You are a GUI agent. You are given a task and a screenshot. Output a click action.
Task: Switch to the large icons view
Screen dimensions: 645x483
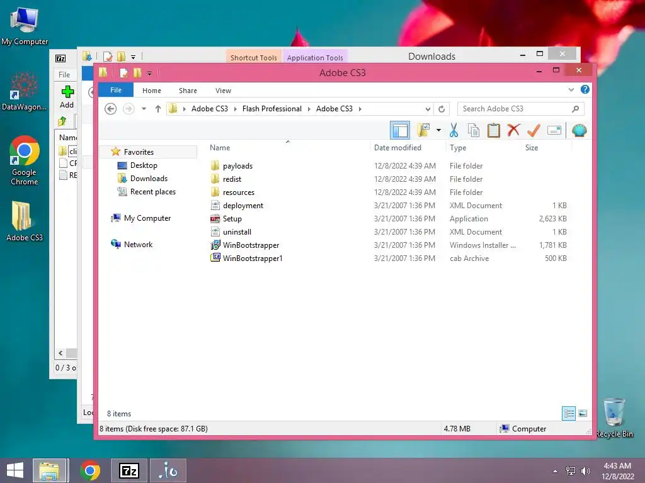click(x=583, y=414)
